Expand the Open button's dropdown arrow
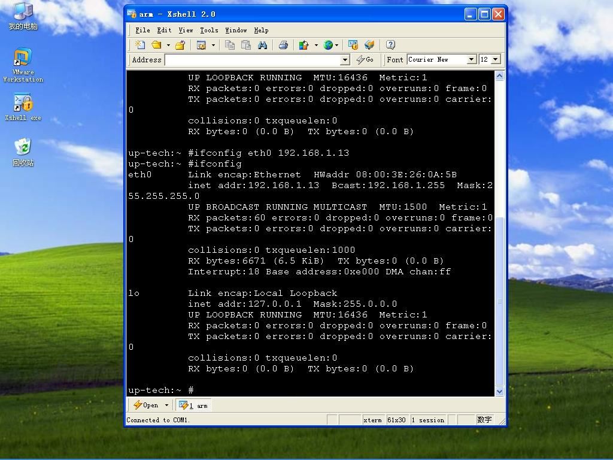 coord(166,405)
